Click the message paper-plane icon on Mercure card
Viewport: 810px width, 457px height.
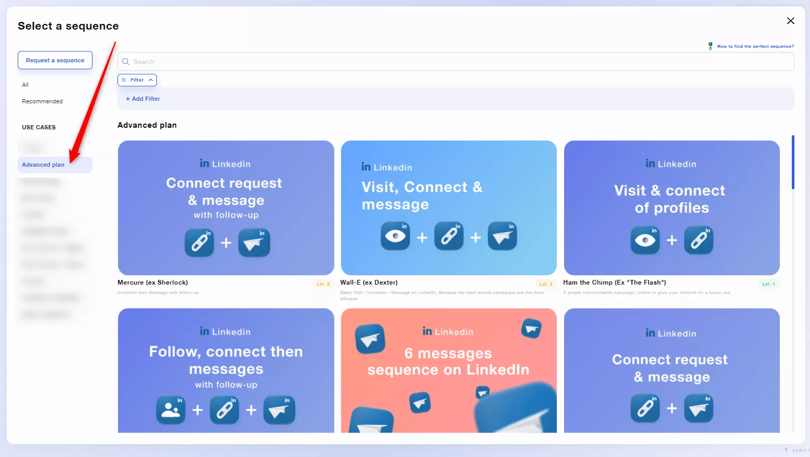click(254, 243)
